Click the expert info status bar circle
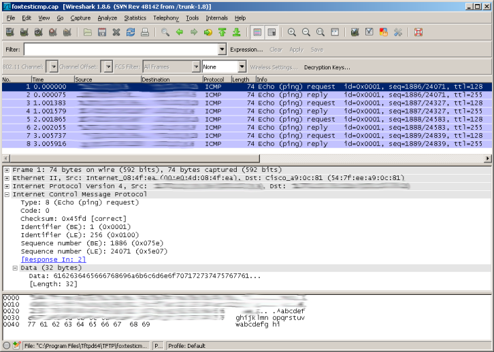Image resolution: width=494 pixels, height=352 pixels. pyautogui.click(x=7, y=346)
